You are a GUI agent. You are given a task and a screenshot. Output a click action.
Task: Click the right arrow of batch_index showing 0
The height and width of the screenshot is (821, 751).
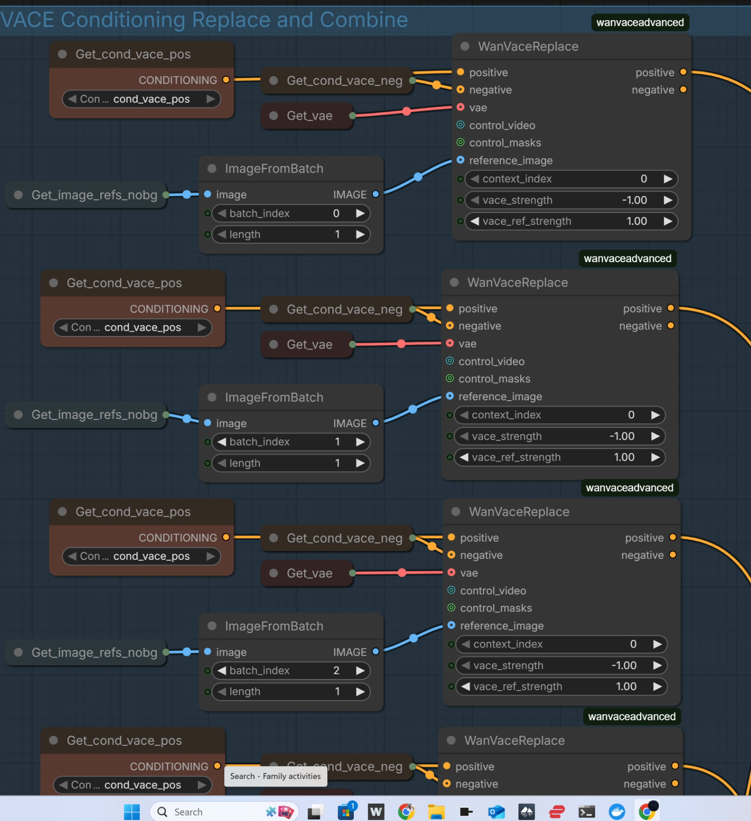[x=360, y=213]
